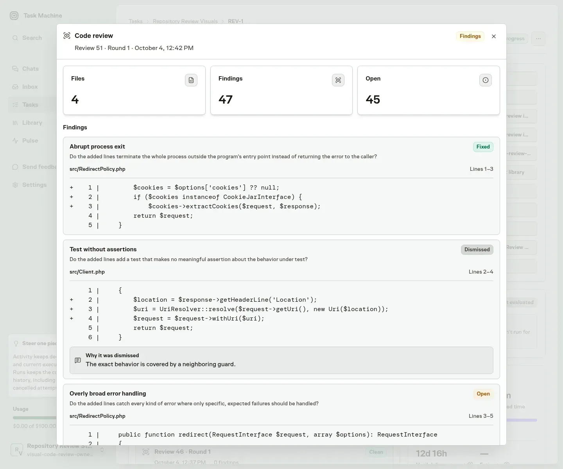Click the Abrupt process exit finding title
The height and width of the screenshot is (469, 563).
97,147
